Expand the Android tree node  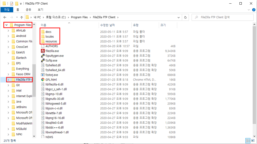coord(8,36)
